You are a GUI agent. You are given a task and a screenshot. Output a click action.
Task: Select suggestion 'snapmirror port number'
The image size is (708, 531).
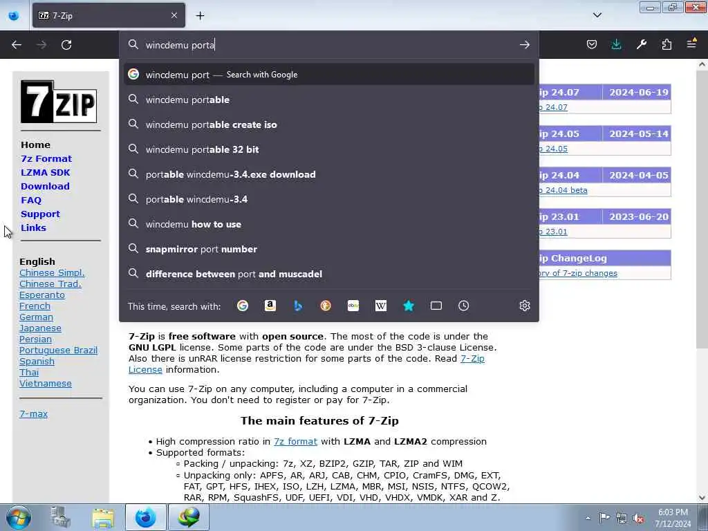(328, 249)
